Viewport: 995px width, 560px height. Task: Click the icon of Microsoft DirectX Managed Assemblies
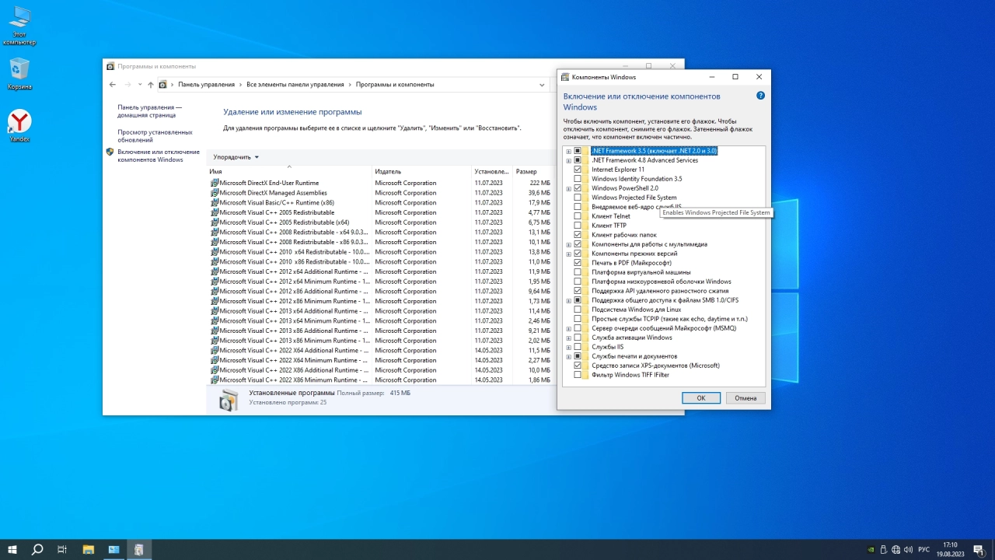(215, 193)
